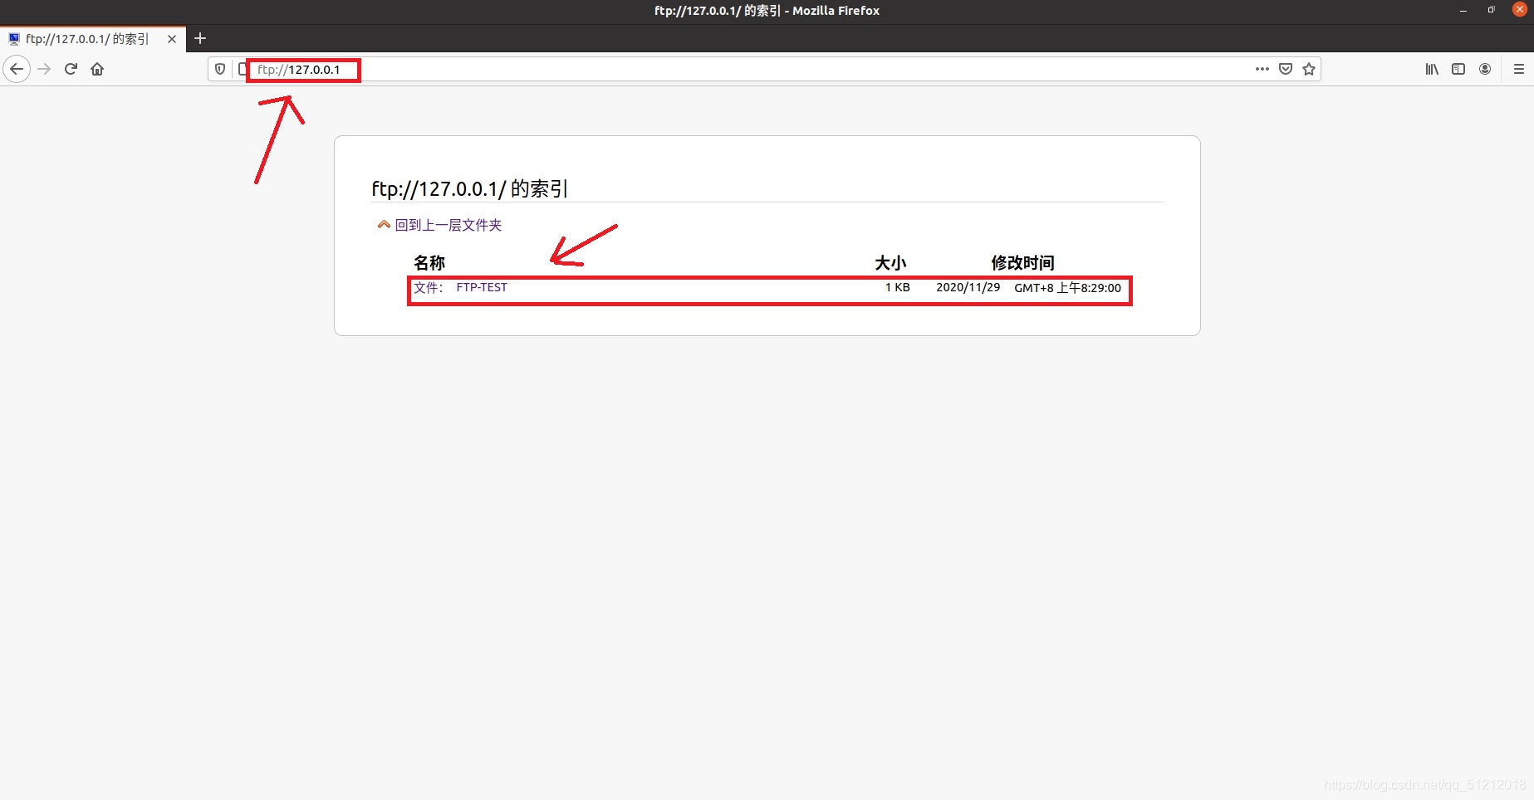The width and height of the screenshot is (1534, 800).
Task: Sort listing by 修改时间 column
Action: [1022, 262]
